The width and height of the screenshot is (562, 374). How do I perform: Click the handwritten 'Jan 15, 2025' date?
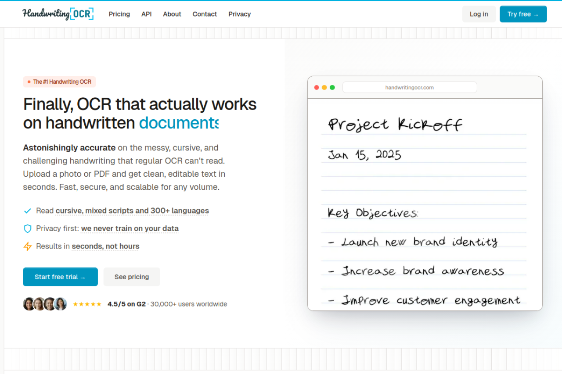pos(364,155)
